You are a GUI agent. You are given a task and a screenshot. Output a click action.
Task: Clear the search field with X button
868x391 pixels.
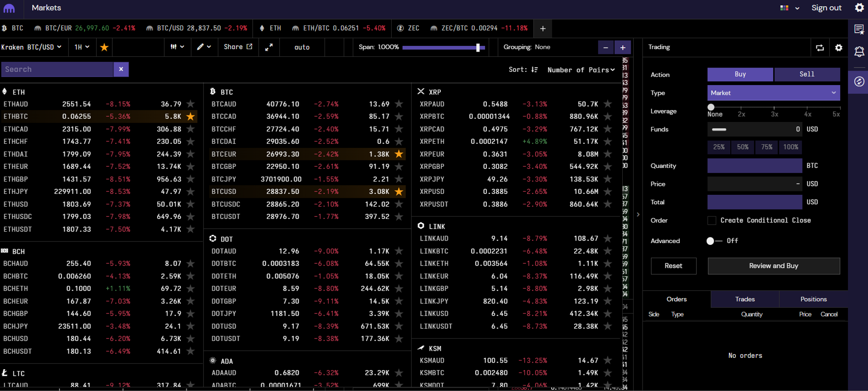pyautogui.click(x=121, y=69)
